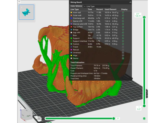The width and height of the screenshot is (165, 123).
Task: Click the Wipe row label
Action: tap(75, 55)
